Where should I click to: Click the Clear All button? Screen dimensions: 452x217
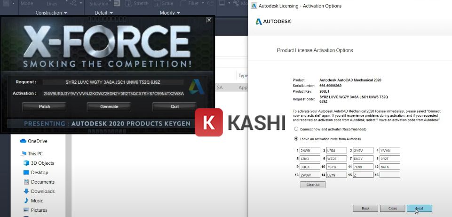[x=313, y=185]
